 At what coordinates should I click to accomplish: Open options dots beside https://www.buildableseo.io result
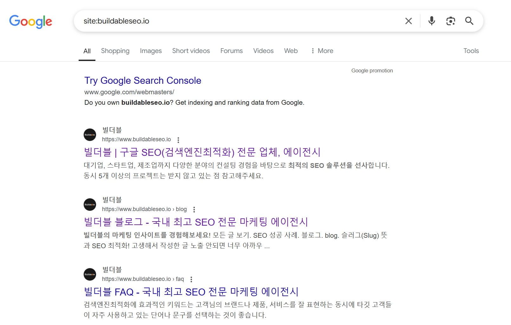pos(178,140)
